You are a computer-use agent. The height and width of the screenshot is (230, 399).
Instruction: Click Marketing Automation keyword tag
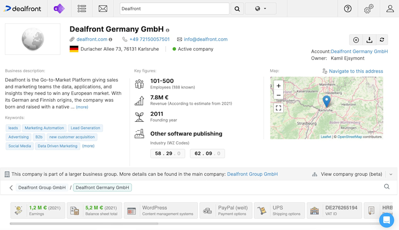click(44, 128)
